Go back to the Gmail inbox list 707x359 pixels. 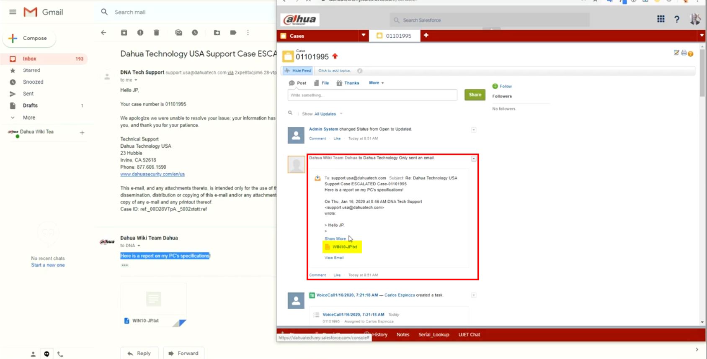[x=103, y=33]
